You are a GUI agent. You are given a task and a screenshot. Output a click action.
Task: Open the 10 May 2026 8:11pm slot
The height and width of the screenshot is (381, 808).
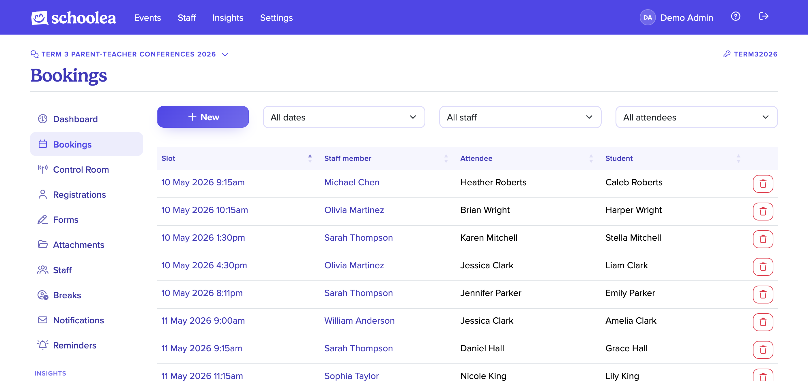point(202,293)
